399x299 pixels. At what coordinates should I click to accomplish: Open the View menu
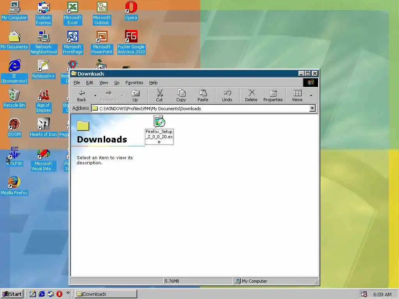104,83
